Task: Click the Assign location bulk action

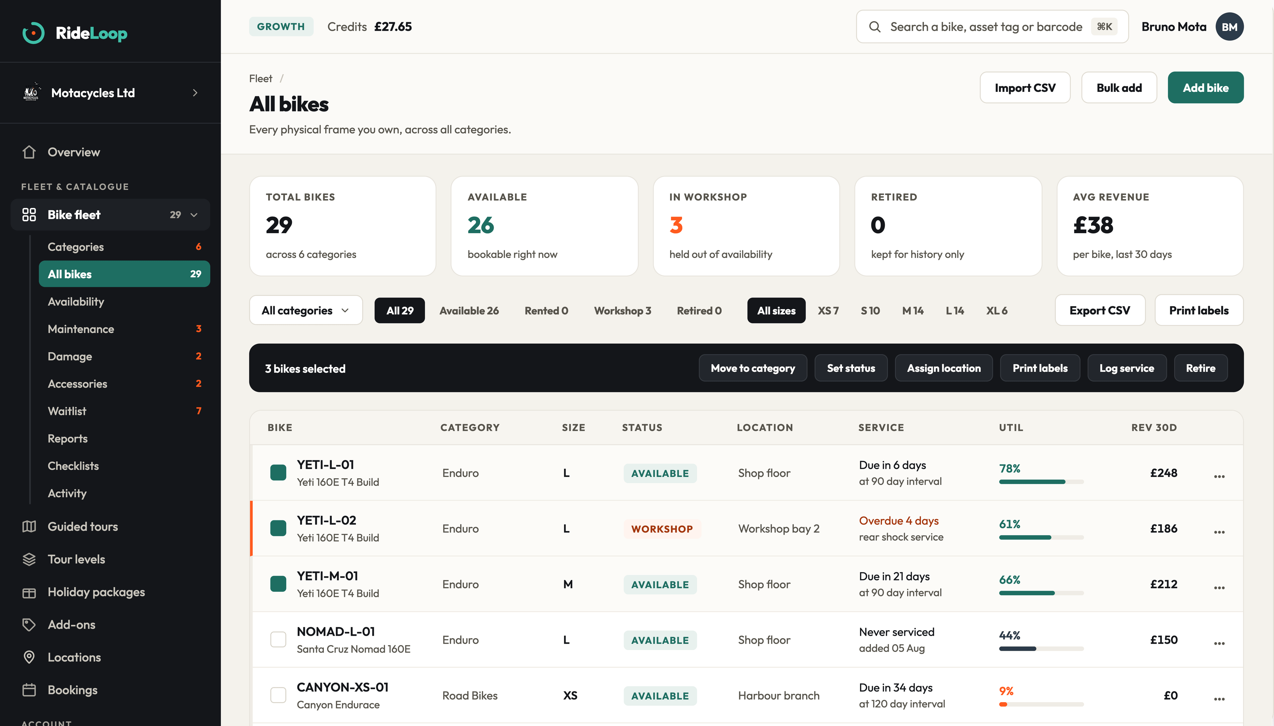Action: coord(944,368)
